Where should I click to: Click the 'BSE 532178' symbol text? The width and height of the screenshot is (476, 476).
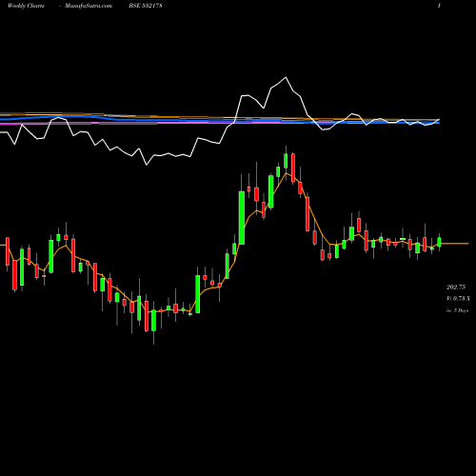(146, 6)
